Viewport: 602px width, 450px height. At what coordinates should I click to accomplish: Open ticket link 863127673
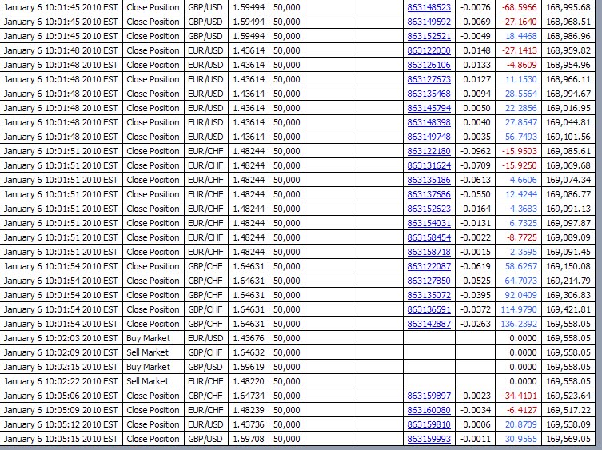point(429,79)
